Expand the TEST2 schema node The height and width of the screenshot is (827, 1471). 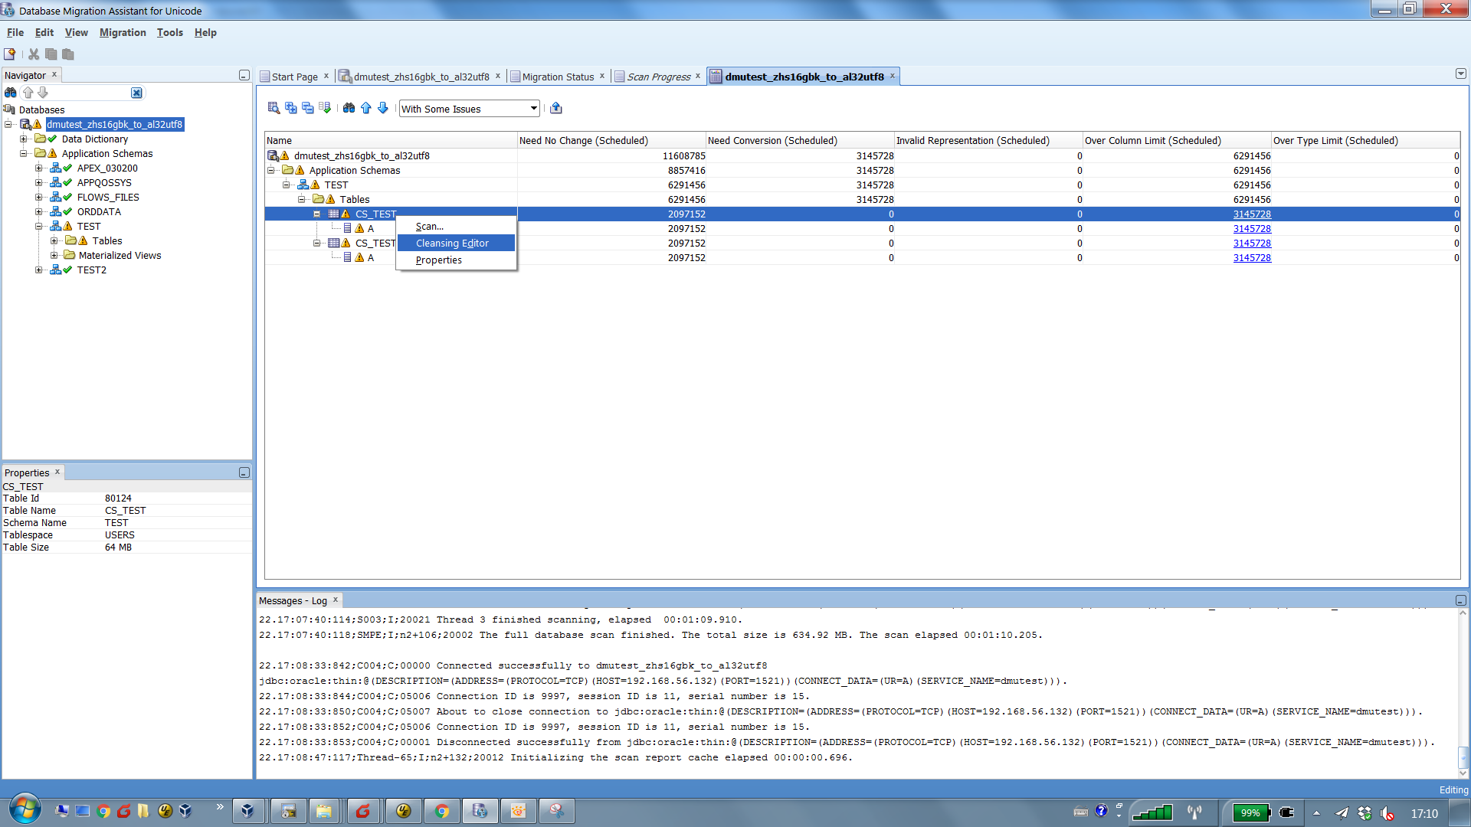(x=39, y=270)
